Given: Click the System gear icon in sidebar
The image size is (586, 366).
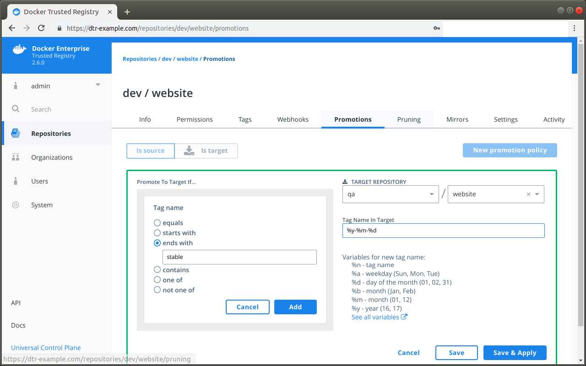Looking at the screenshot, I should coord(16,205).
